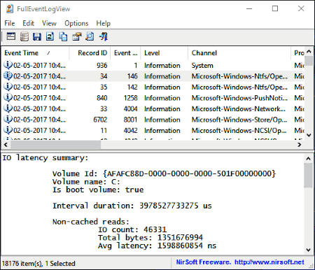This screenshot has width=315, height=270.
Task: Click event list horizontal scroll left arrow
Action: pos(6,145)
